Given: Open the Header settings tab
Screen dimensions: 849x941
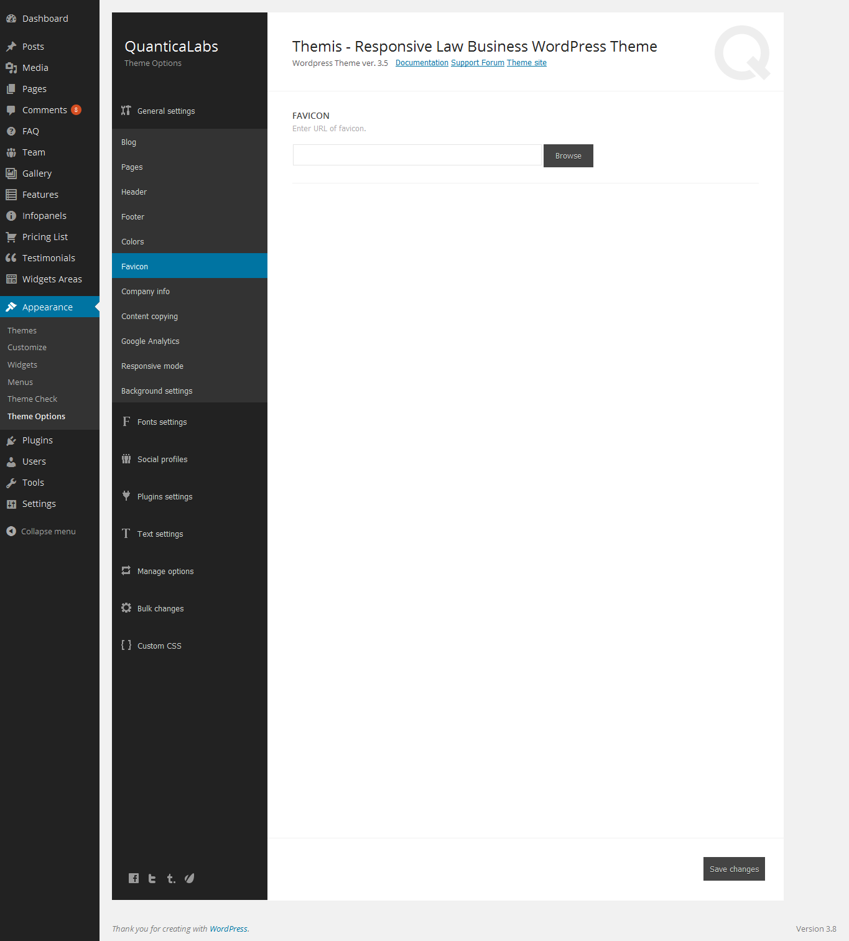Looking at the screenshot, I should coord(190,192).
